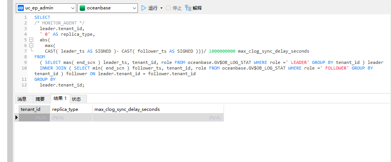Click the max_clog_sync_delay_seconds column header

(127, 109)
